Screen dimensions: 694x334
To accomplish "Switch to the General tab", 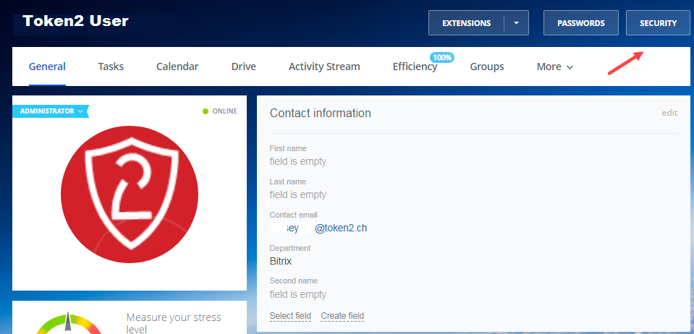I will point(47,67).
